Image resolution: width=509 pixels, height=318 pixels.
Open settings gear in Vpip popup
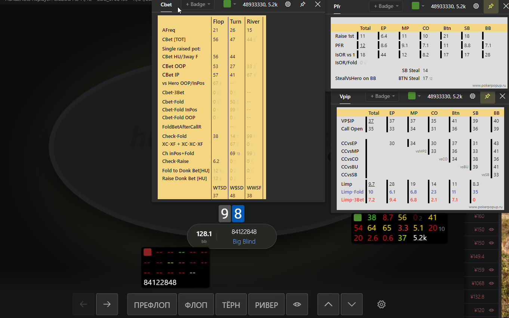473,96
